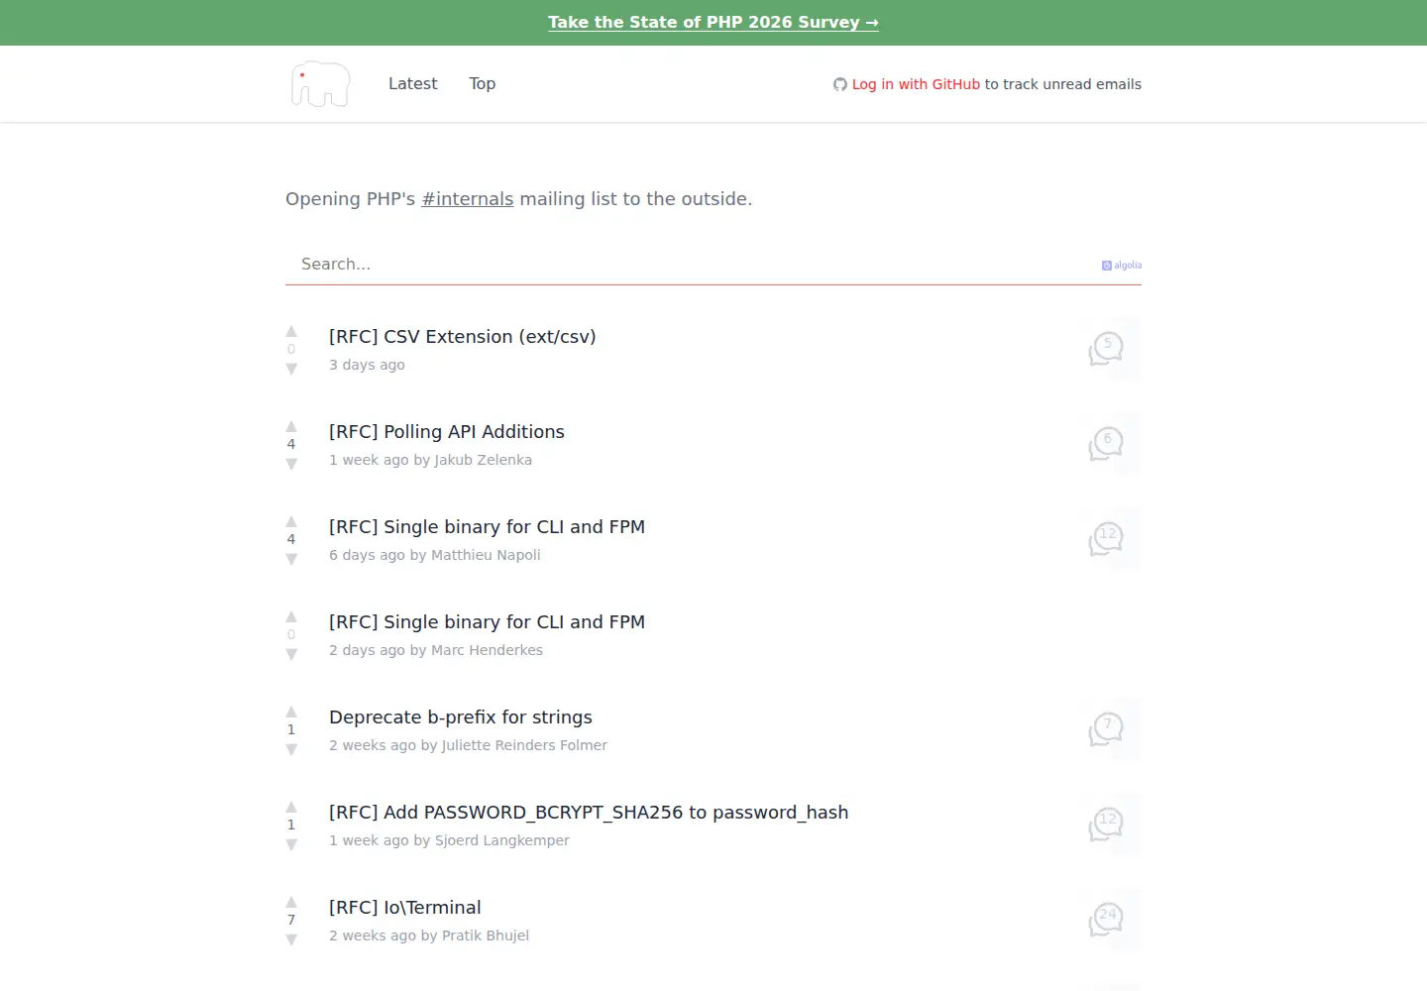Upvote the Io\Terminal thread
The height and width of the screenshot is (991, 1427).
pos(291,902)
